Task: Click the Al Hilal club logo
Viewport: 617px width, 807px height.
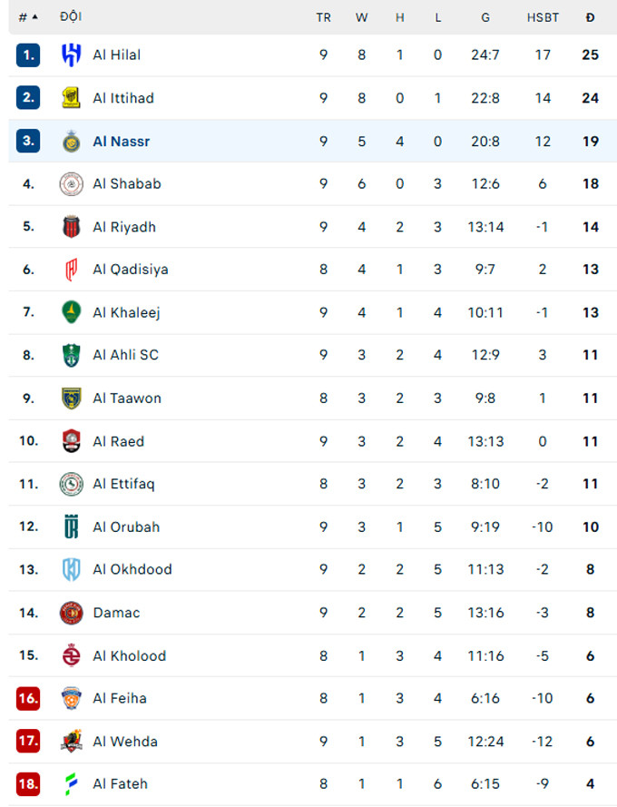Action: tap(71, 55)
